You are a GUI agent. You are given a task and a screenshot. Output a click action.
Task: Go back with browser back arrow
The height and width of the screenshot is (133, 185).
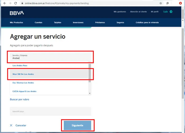[x=4, y=3]
